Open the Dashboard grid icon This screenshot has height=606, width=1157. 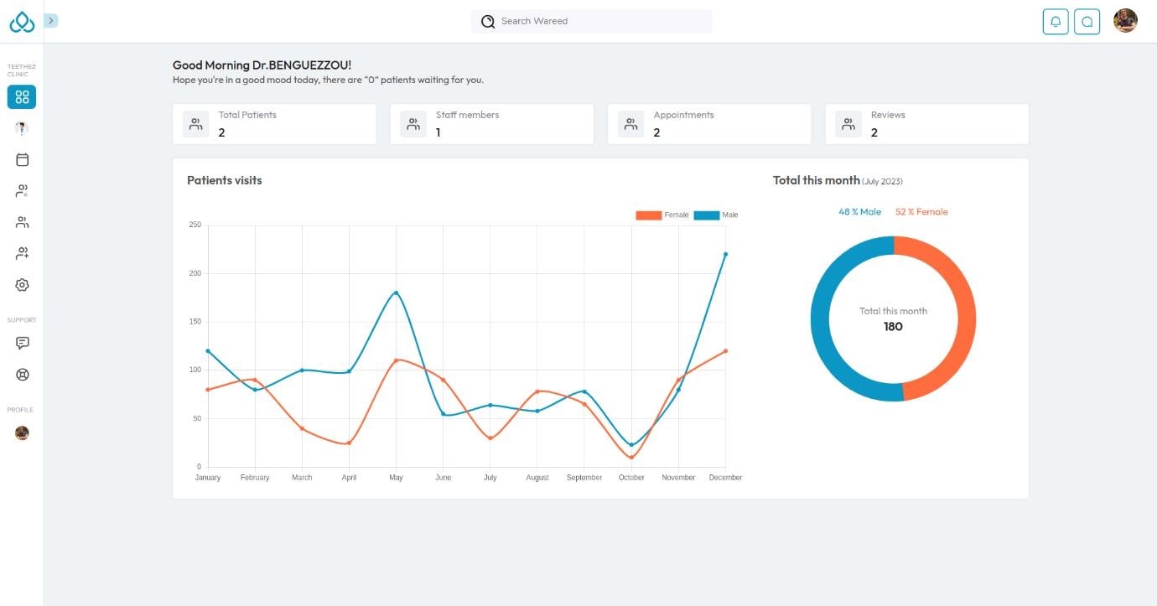21,96
